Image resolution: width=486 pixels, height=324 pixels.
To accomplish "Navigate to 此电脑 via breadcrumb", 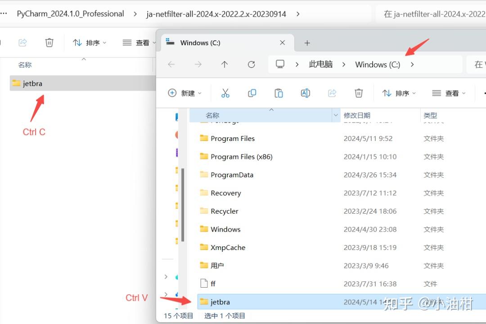I will point(320,64).
